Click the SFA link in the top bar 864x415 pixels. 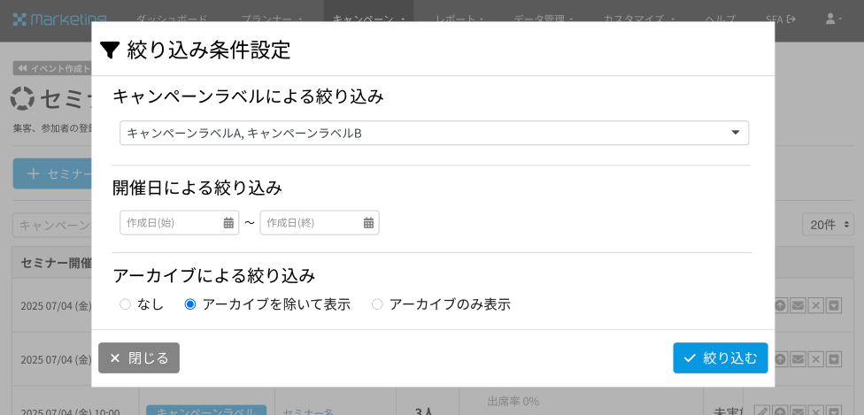click(780, 19)
